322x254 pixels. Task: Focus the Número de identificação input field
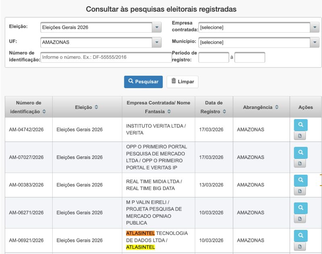[106, 58]
